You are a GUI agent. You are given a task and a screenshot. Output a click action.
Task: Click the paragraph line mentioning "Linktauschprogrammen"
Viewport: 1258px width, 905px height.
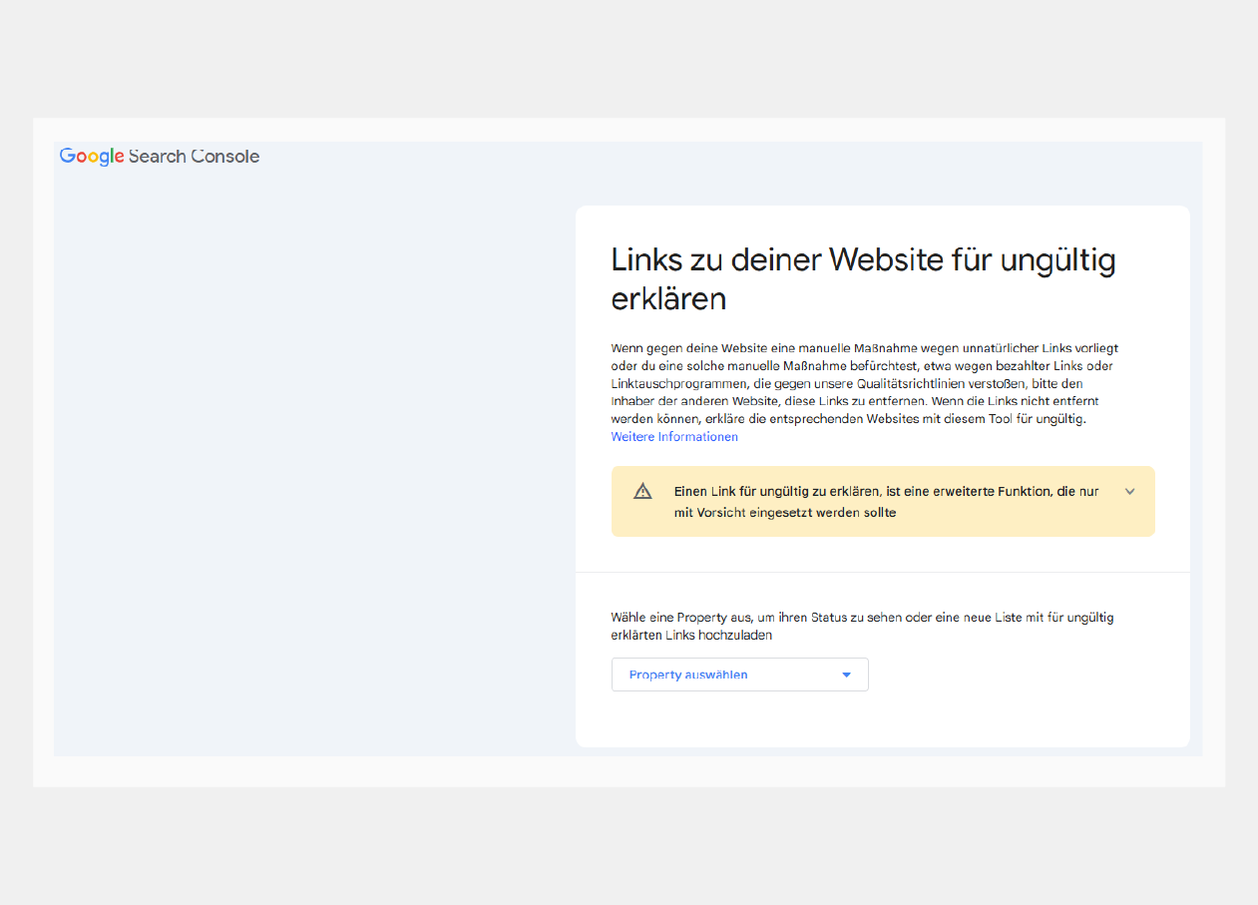(847, 383)
